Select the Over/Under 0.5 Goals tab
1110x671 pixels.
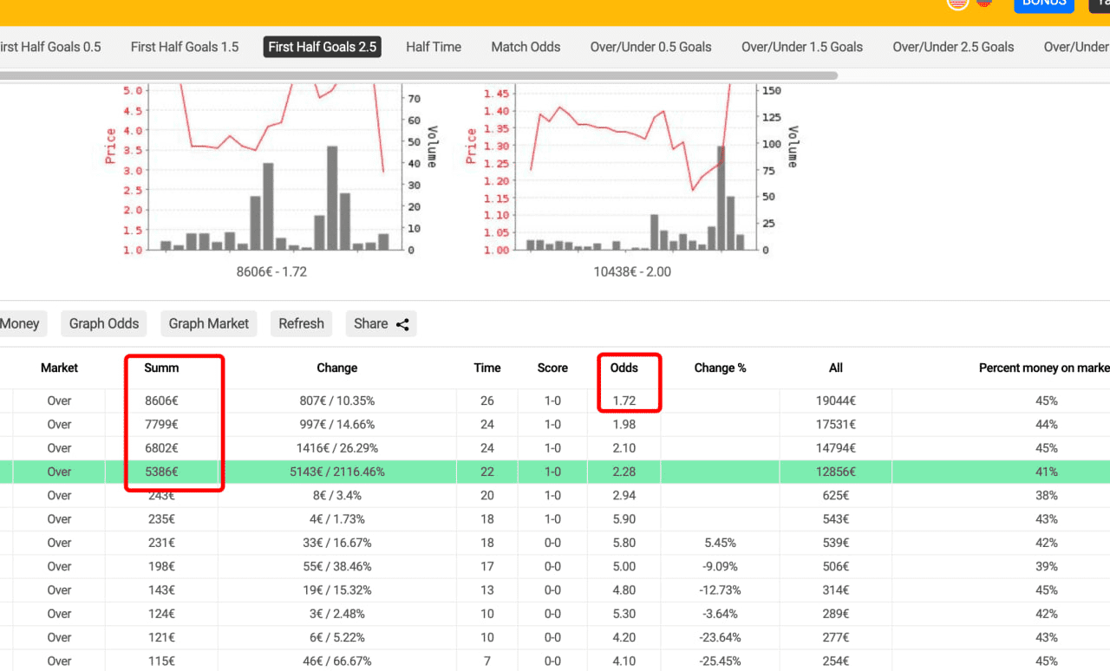(x=650, y=47)
